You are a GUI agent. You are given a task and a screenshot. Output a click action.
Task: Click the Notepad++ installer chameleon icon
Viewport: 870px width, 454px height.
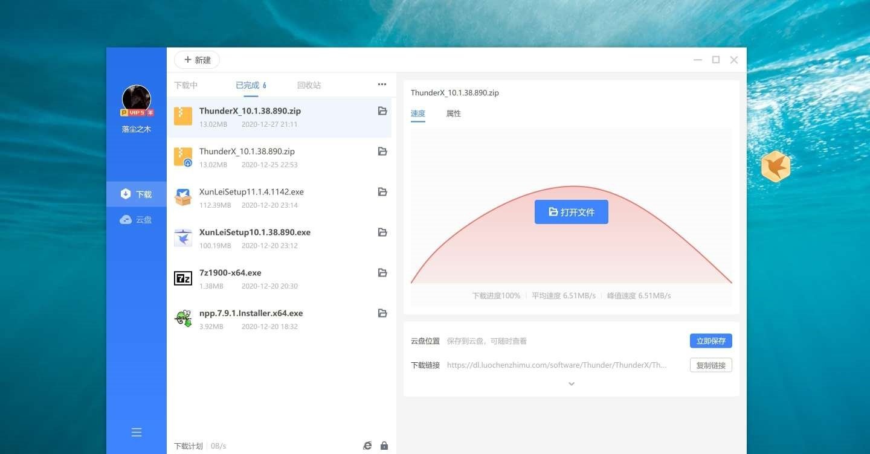point(183,318)
